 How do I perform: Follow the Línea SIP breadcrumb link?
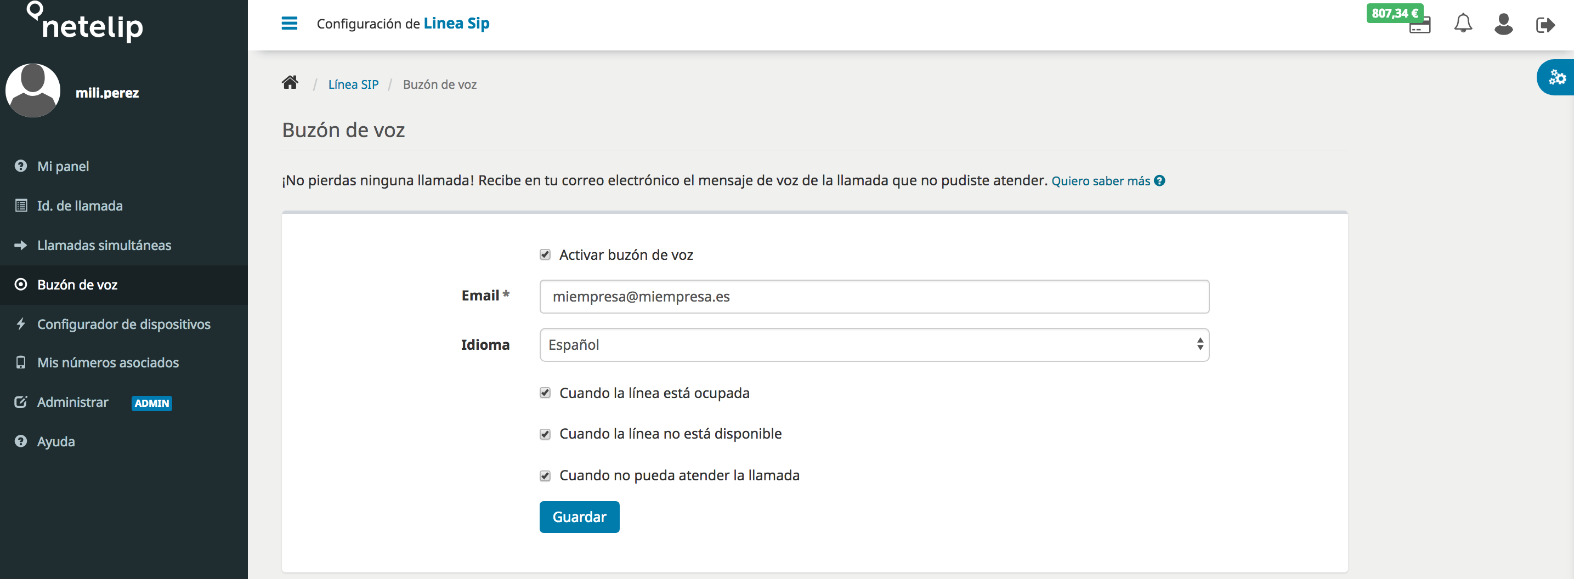pyautogui.click(x=353, y=84)
